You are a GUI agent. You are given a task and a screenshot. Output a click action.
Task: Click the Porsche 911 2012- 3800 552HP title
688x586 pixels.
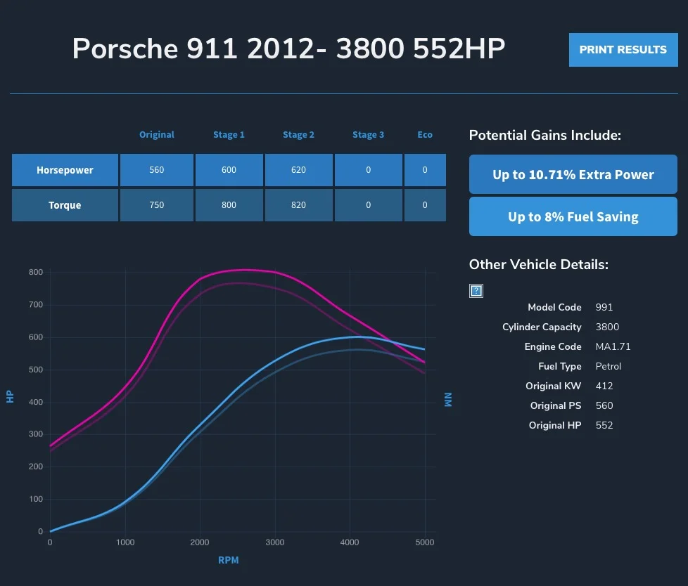(288, 48)
